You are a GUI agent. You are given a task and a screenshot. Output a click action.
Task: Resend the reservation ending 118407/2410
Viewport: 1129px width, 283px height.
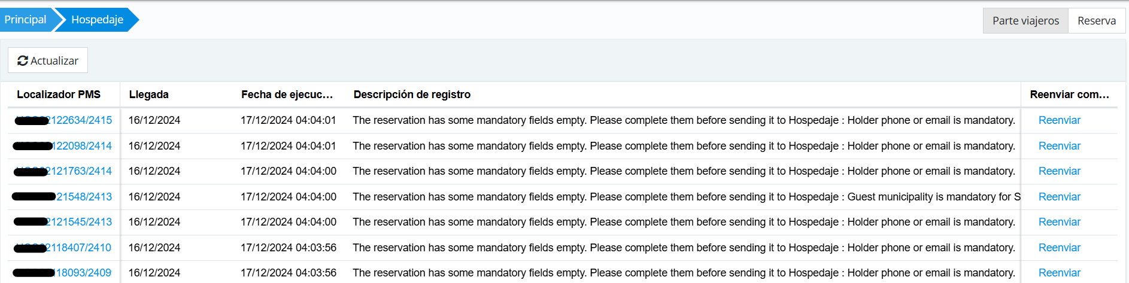click(1059, 248)
